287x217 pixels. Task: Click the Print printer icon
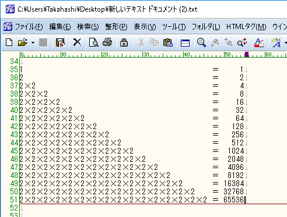click(107, 42)
